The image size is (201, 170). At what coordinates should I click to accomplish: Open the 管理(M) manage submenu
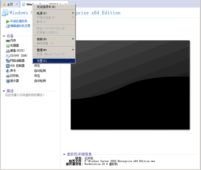(x=54, y=50)
